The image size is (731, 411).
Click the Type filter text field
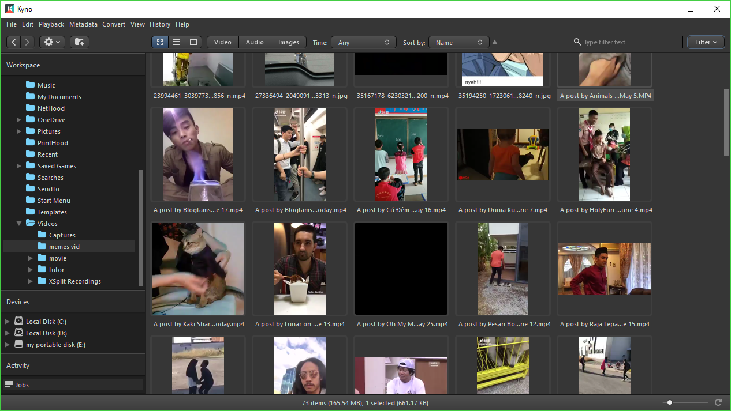tap(626, 42)
